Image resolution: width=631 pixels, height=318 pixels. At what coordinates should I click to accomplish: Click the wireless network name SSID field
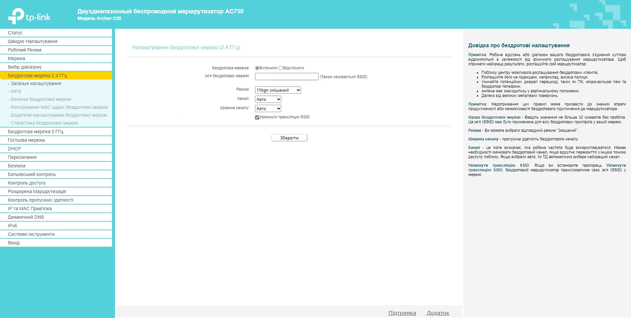coord(286,77)
